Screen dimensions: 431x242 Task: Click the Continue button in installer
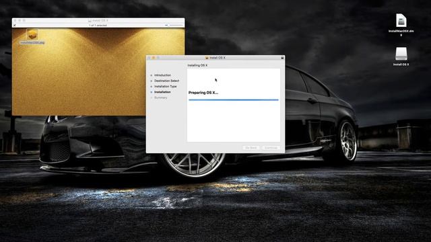(x=271, y=148)
